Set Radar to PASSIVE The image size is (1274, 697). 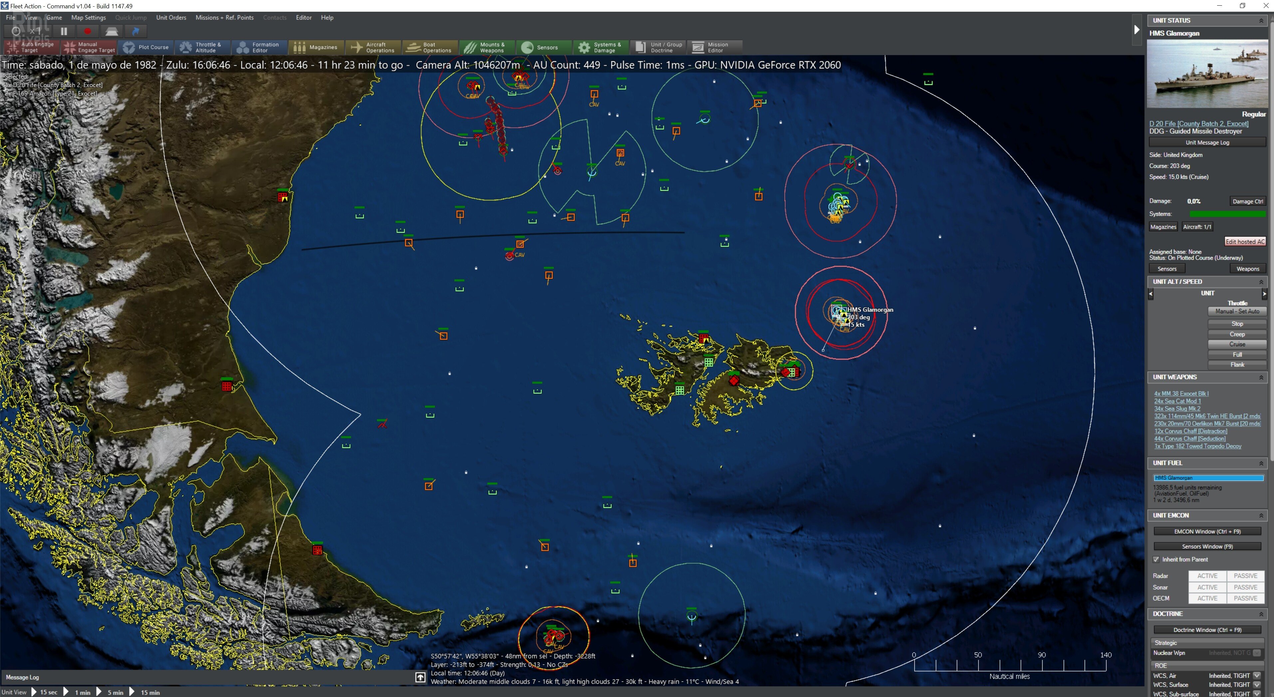tap(1245, 576)
